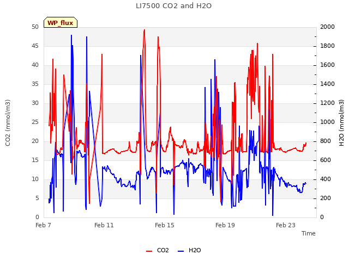The image size is (349, 261).
Task: Click the 15 tick on left axis
Action: pos(35,160)
